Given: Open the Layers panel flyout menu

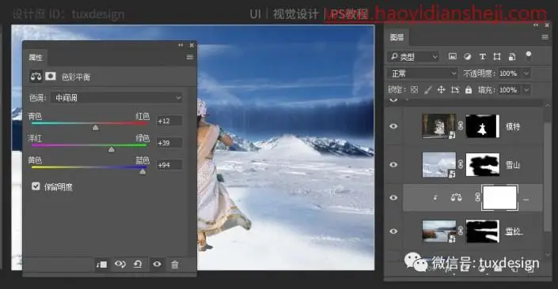Looking at the screenshot, I should pos(545,37).
